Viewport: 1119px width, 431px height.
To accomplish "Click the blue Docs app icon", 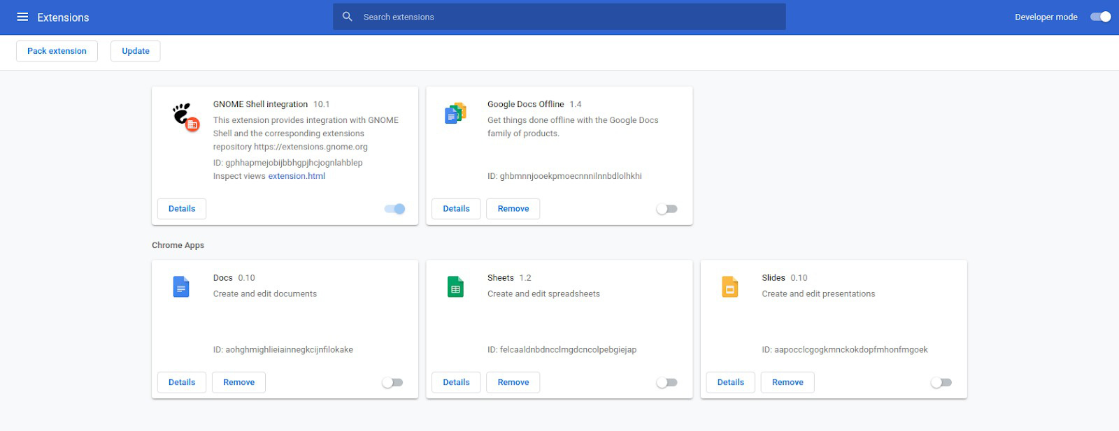I will point(181,286).
